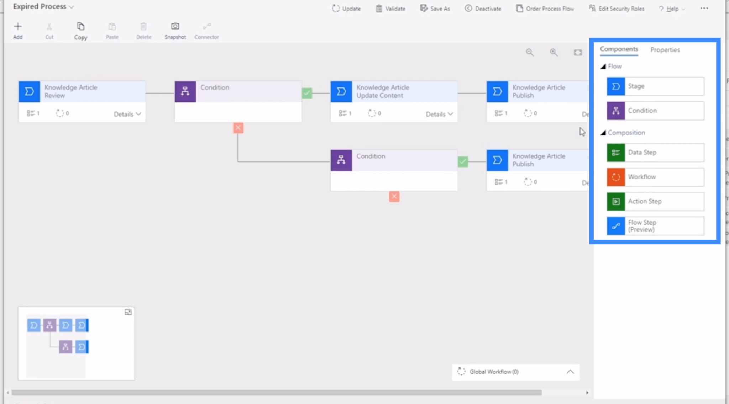Click Knowledge Article Update Content stage icon
This screenshot has width=729, height=404.
pos(341,92)
